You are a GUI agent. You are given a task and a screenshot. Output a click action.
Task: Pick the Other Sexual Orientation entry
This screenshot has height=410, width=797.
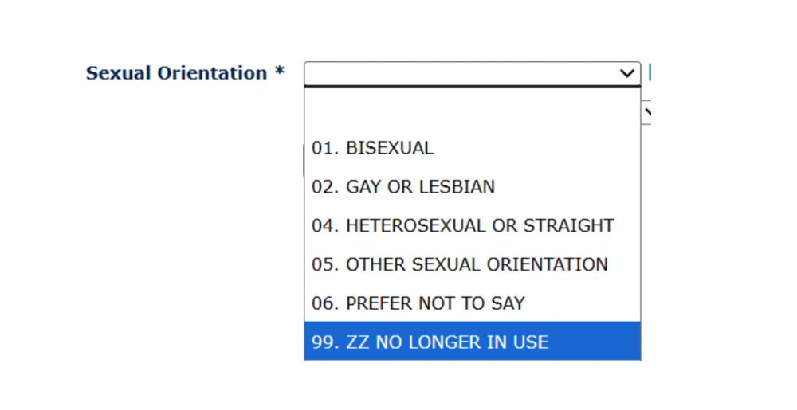click(x=459, y=264)
